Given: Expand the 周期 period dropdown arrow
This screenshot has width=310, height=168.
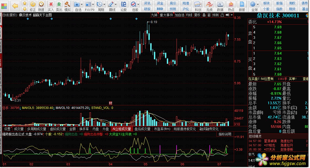Looking at the screenshot, I should coord(104,4).
